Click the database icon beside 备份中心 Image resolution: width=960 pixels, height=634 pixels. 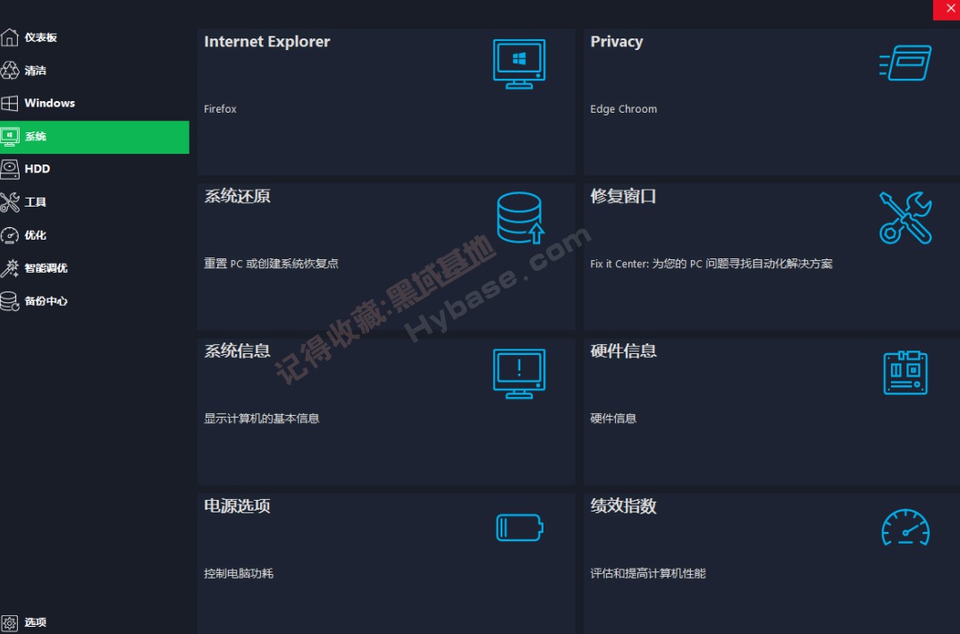9,300
